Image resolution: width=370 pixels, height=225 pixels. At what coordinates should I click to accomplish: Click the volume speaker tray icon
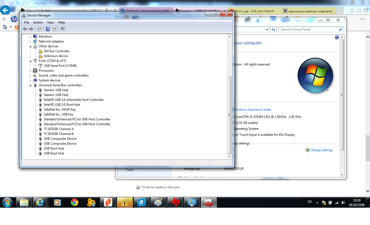point(343,202)
